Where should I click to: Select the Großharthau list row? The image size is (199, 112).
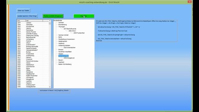(33, 56)
